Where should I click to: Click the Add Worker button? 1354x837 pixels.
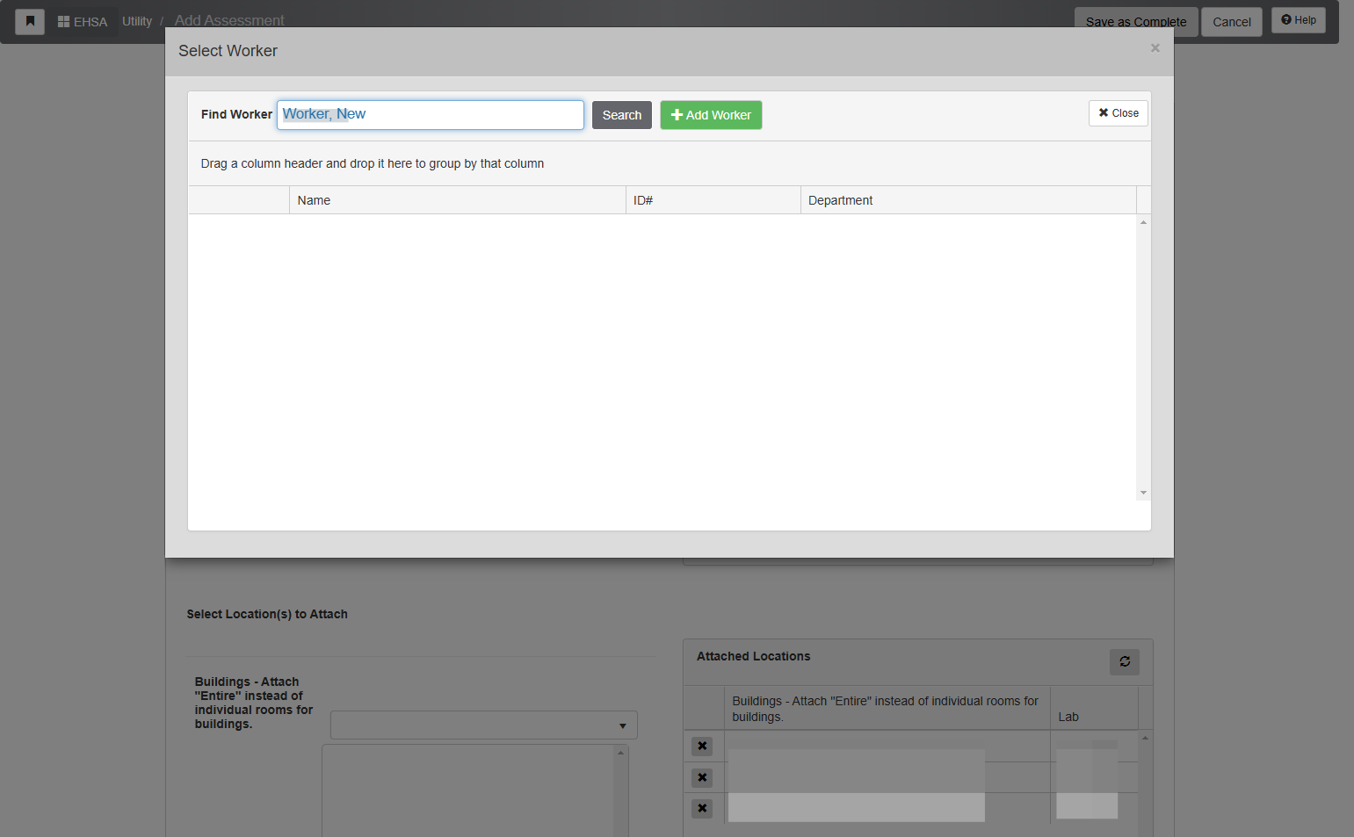(711, 115)
